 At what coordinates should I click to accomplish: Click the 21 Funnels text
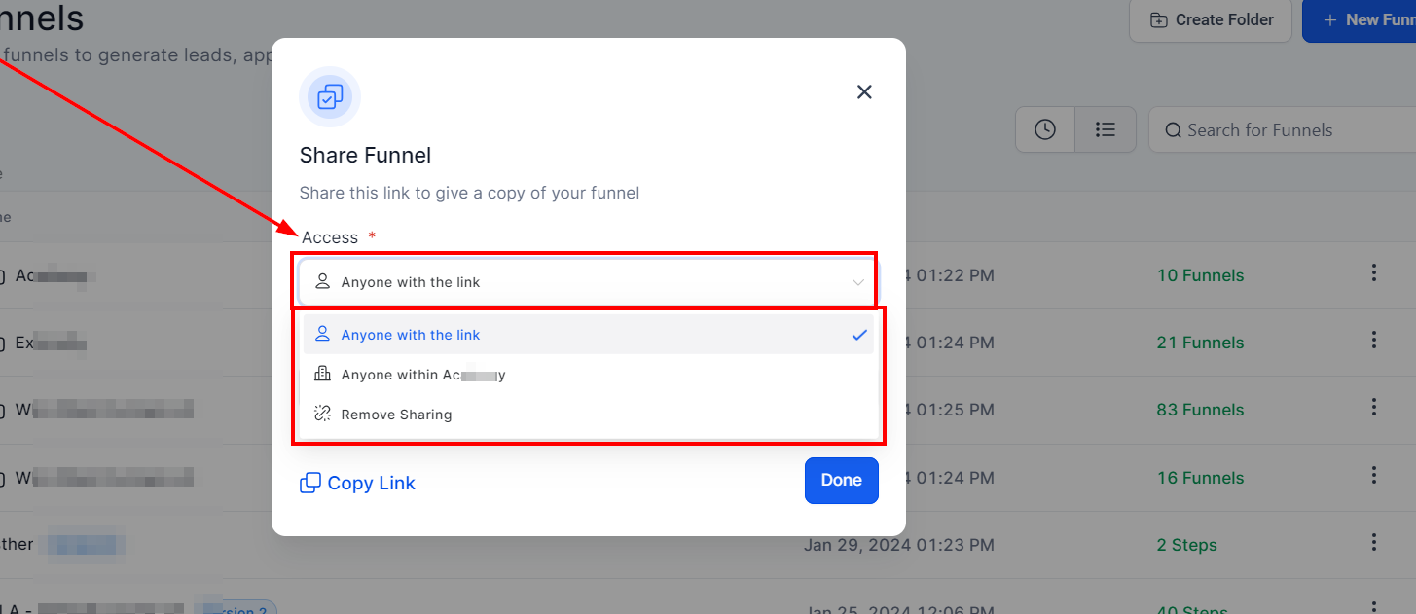1200,343
